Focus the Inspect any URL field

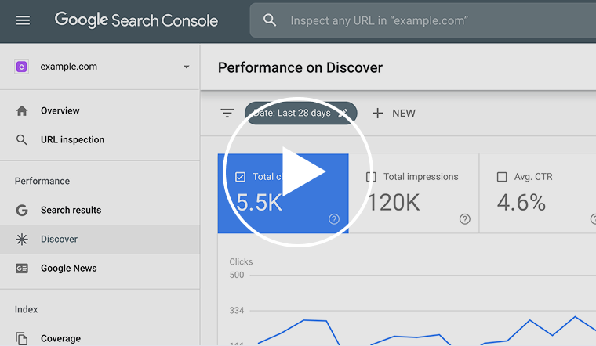point(423,20)
